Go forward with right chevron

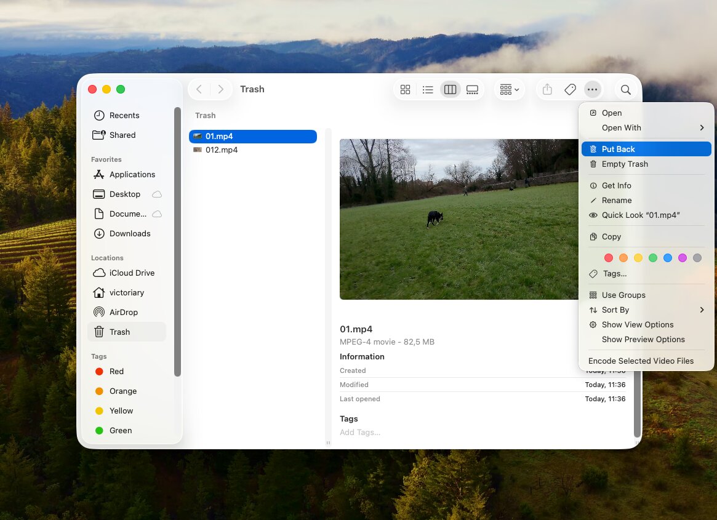(x=221, y=89)
